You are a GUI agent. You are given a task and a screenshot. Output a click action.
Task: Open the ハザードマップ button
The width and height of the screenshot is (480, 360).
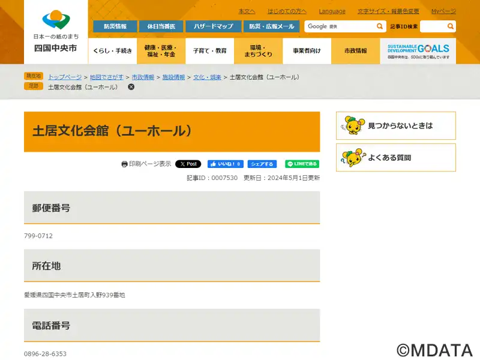coord(214,26)
